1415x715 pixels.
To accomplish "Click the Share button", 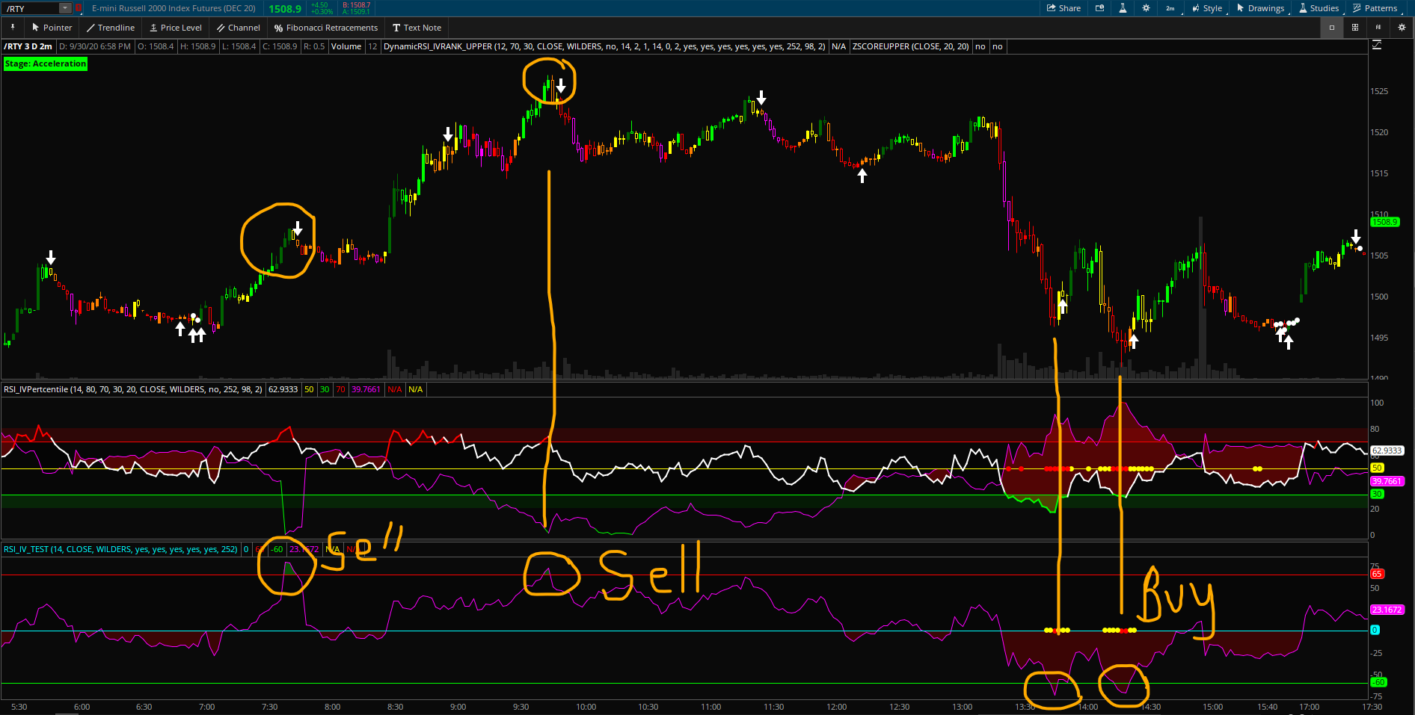I will click(1063, 8).
